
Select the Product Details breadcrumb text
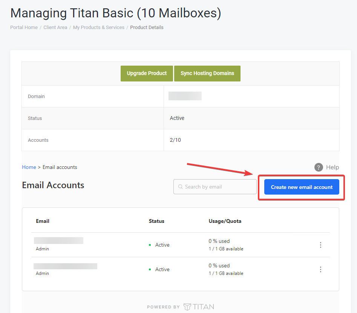click(x=147, y=27)
